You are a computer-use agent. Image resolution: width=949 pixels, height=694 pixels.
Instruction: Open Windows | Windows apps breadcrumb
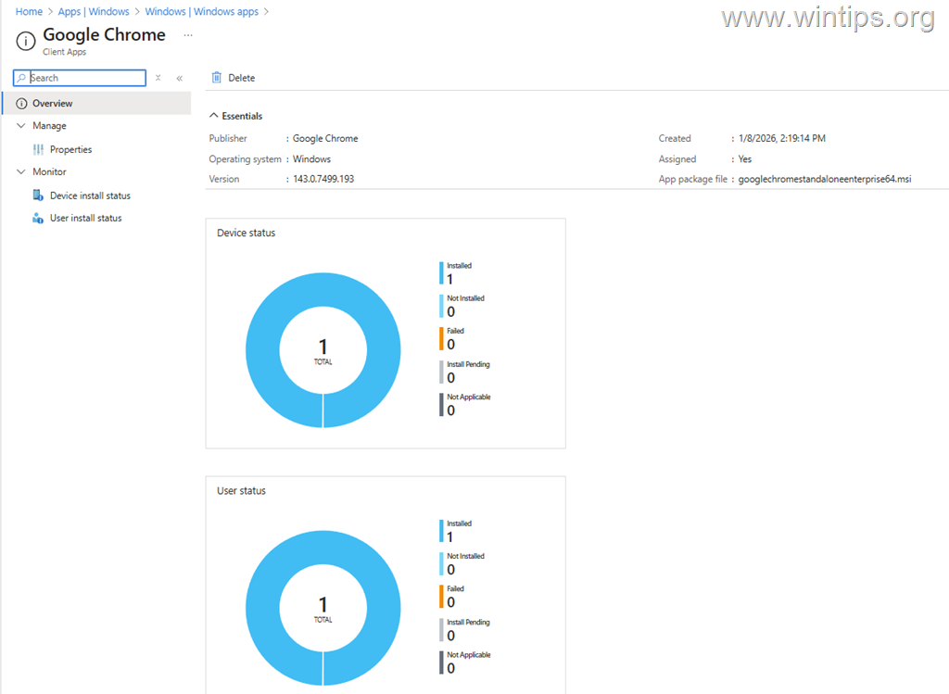click(x=201, y=12)
